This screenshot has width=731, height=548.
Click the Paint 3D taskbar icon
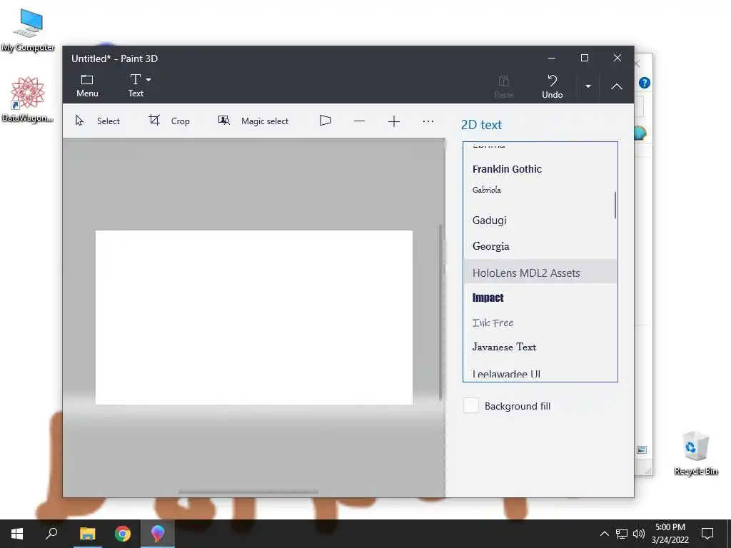point(158,534)
